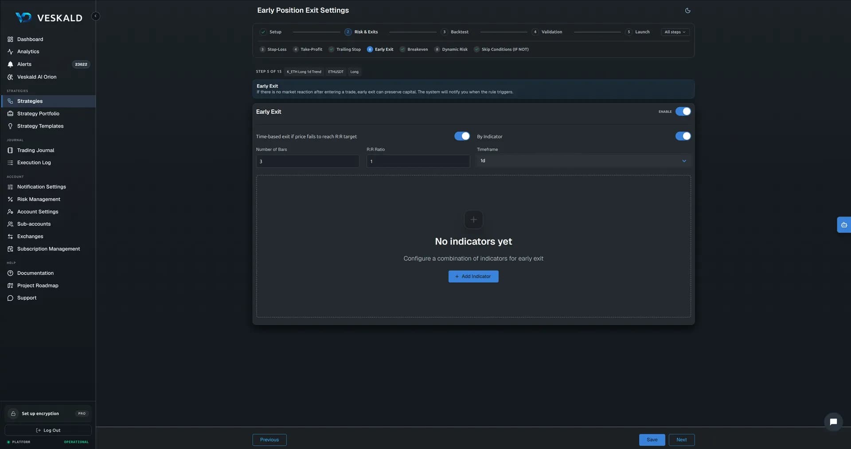Screen dimensions: 851x449
Task: Click the Previous button
Action: (x=269, y=440)
